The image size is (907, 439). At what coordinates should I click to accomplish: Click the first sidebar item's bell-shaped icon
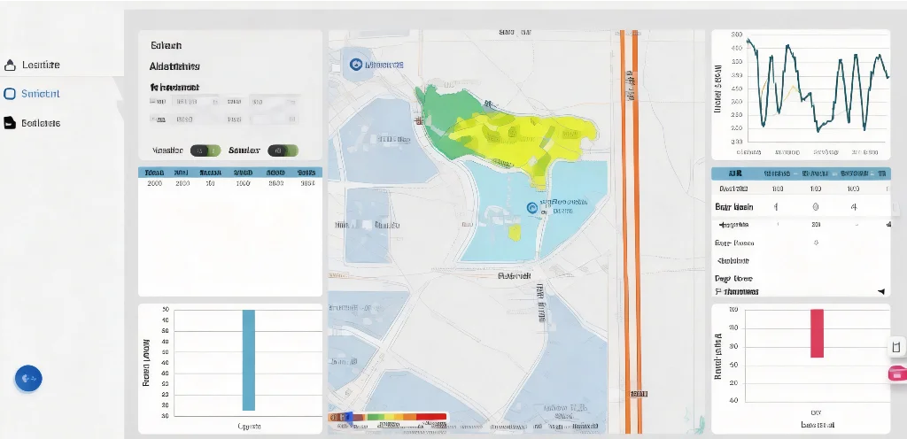[x=11, y=65]
